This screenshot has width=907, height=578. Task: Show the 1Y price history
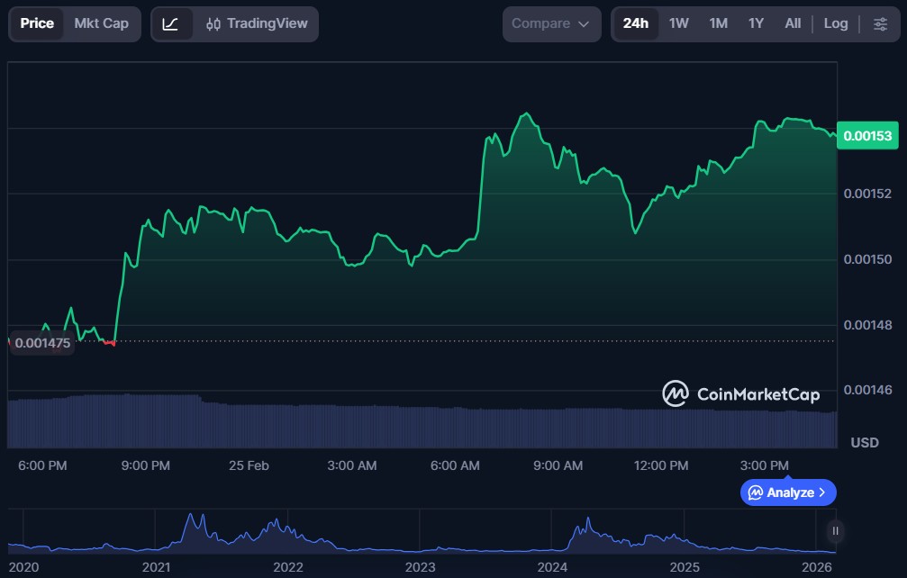point(756,23)
